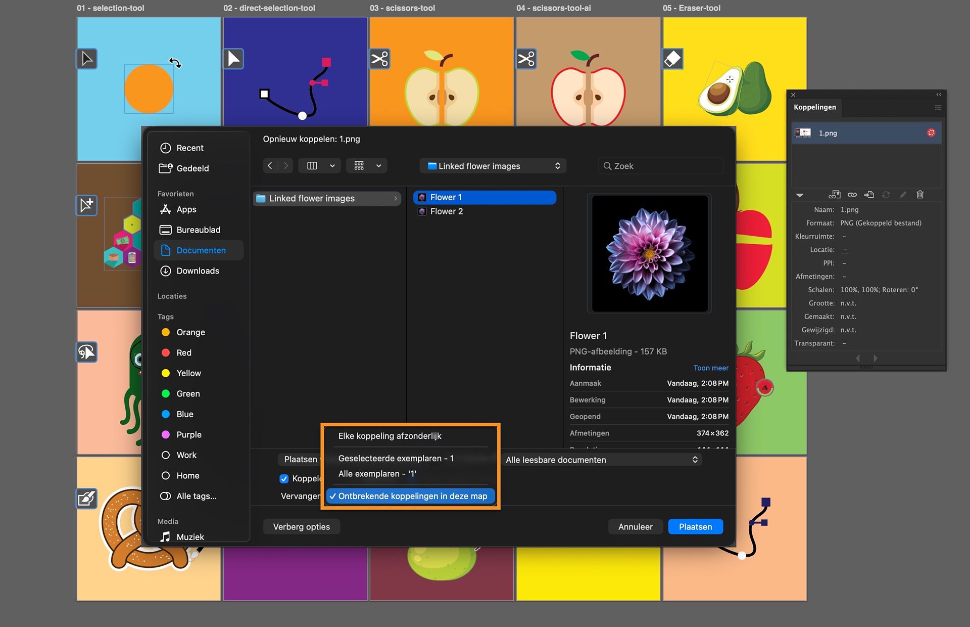Image resolution: width=970 pixels, height=627 pixels.
Task: Click the column view icon in the file dialog
Action: (312, 166)
